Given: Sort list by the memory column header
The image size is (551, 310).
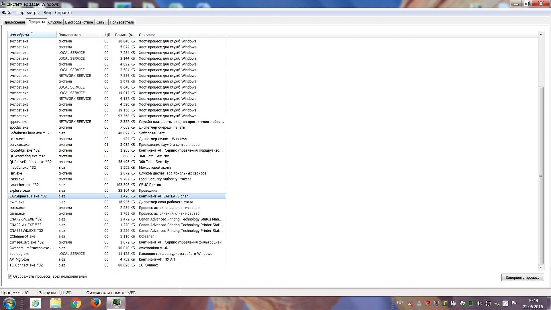Looking at the screenshot, I should 125,35.
